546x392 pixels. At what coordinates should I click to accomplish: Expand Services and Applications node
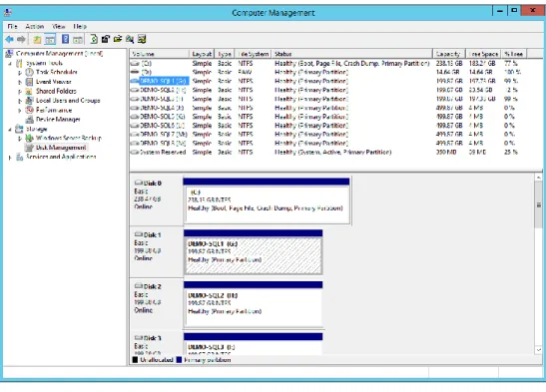coord(10,158)
